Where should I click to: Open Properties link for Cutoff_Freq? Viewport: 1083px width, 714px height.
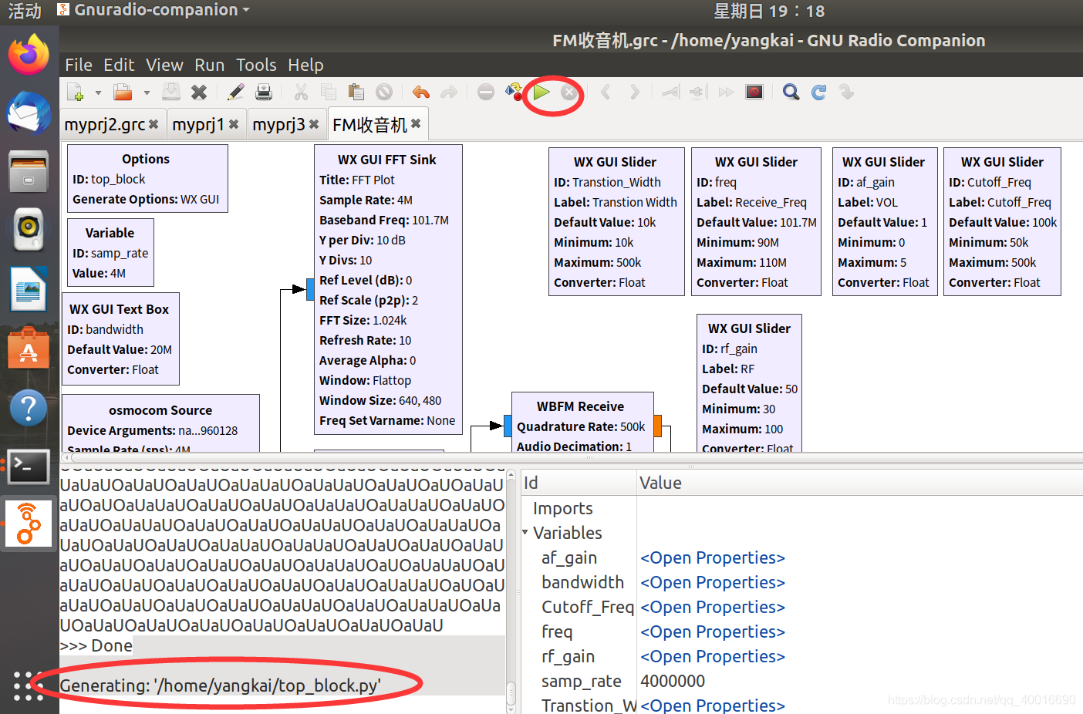click(713, 607)
